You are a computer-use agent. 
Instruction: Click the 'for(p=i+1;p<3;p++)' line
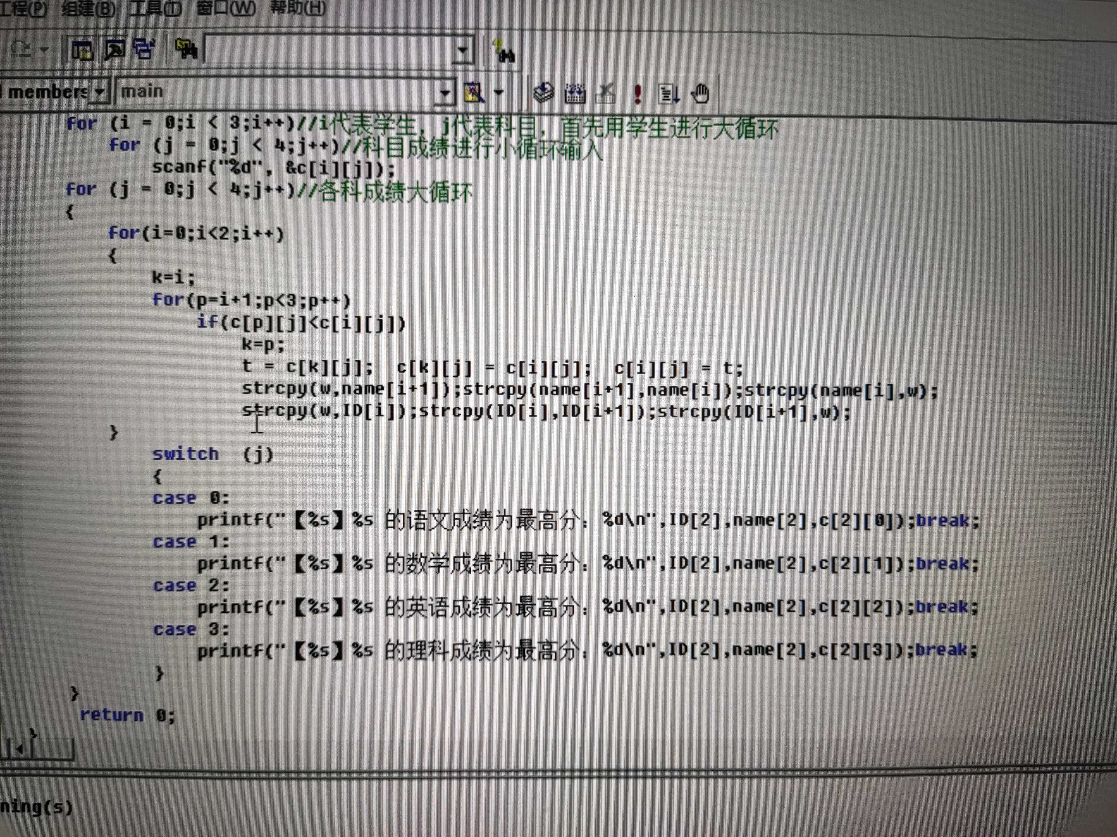tap(251, 300)
